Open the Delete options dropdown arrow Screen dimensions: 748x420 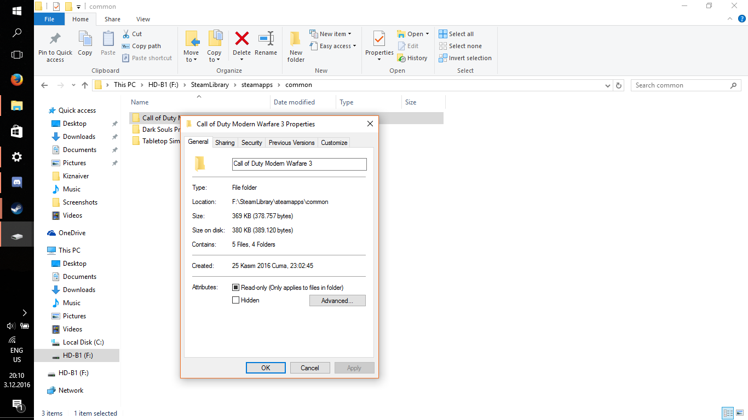pyautogui.click(x=241, y=60)
